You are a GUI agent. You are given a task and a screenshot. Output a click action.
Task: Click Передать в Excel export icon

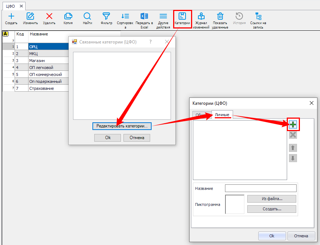[x=144, y=16]
